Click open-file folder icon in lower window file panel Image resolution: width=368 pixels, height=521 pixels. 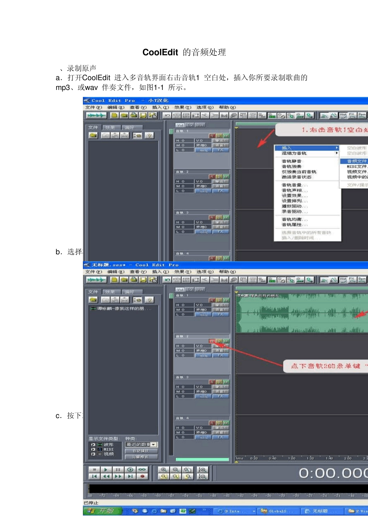tap(93, 300)
